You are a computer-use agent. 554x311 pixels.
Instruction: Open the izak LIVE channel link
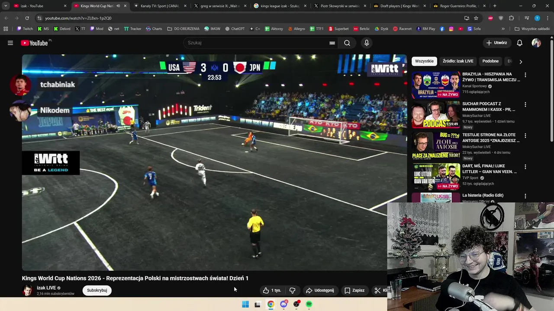46,288
